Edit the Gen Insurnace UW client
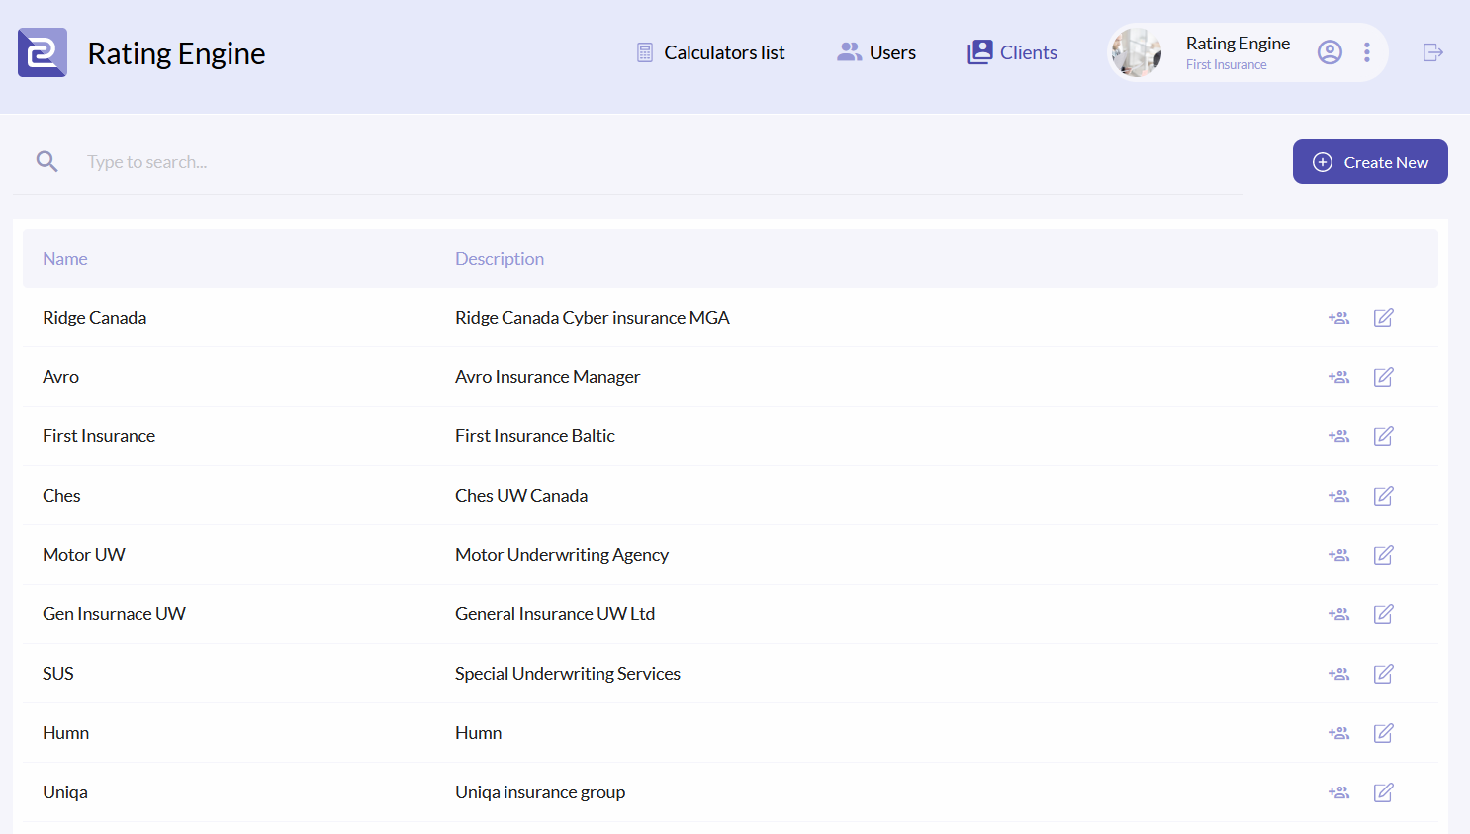1470x834 pixels. tap(1383, 614)
